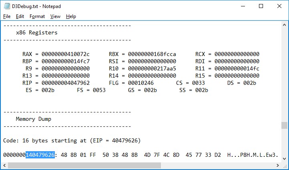Click the RAX value 00000000410072c

[x=65, y=54]
